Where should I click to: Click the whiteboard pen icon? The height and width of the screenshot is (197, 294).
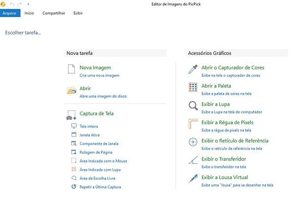[x=193, y=178]
